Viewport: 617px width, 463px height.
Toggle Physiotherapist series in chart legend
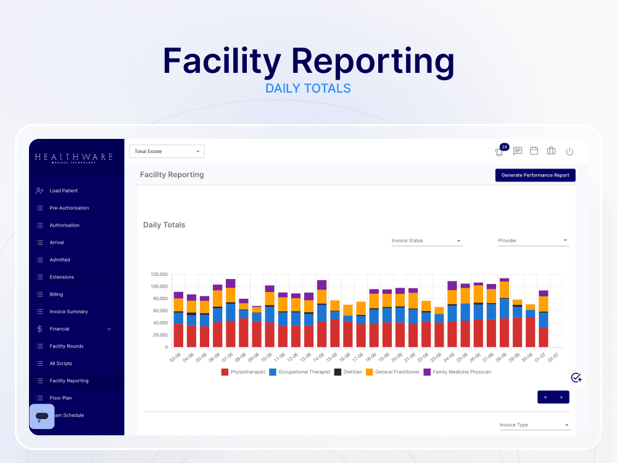click(x=243, y=372)
